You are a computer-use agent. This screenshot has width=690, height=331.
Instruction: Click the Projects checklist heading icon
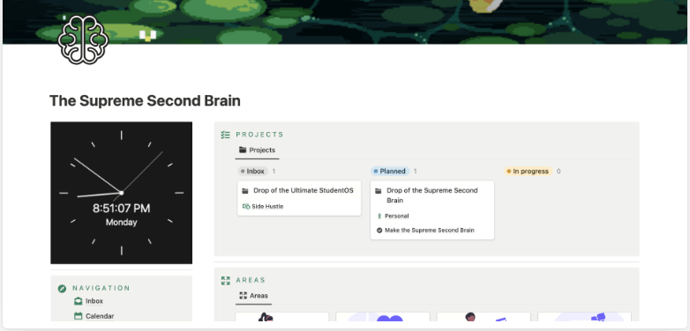(x=225, y=135)
